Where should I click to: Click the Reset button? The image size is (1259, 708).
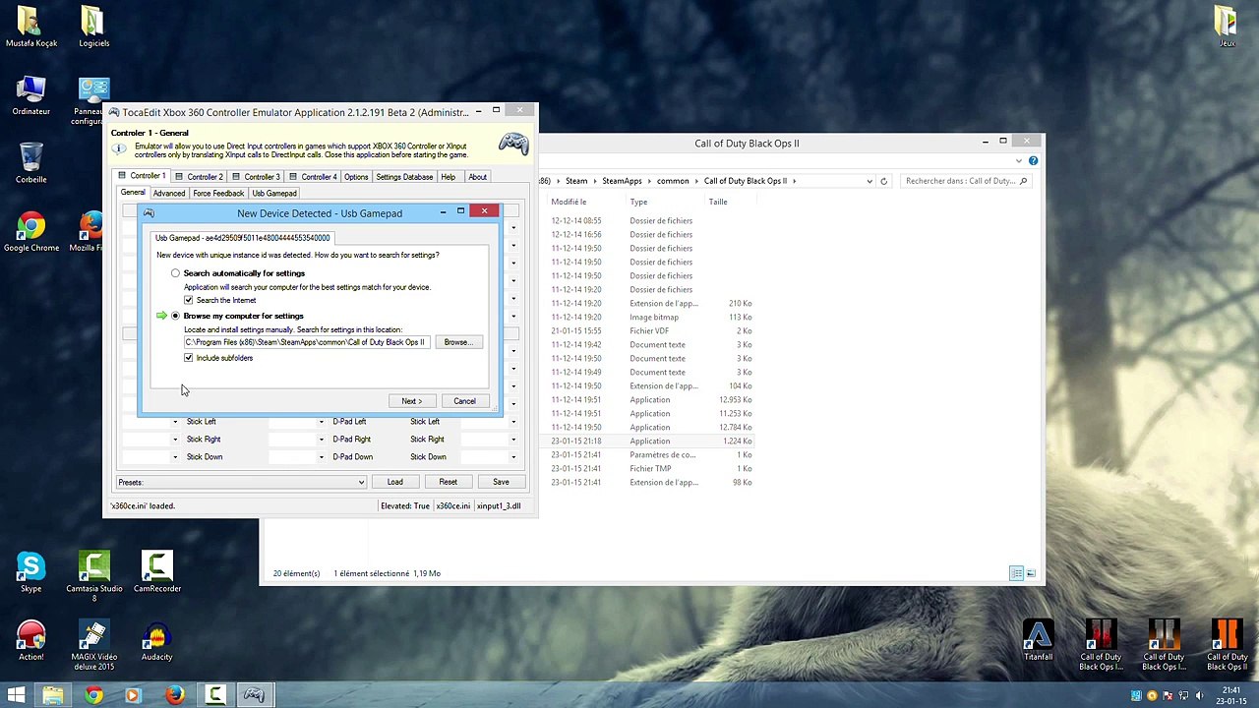click(448, 482)
